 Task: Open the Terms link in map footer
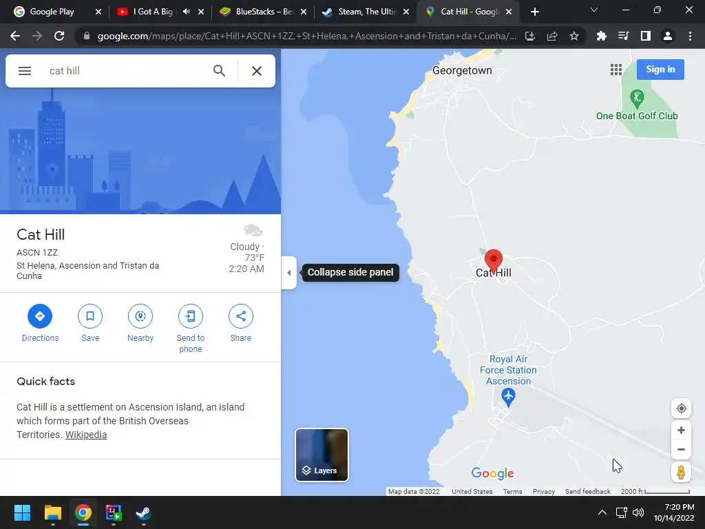tap(512, 491)
